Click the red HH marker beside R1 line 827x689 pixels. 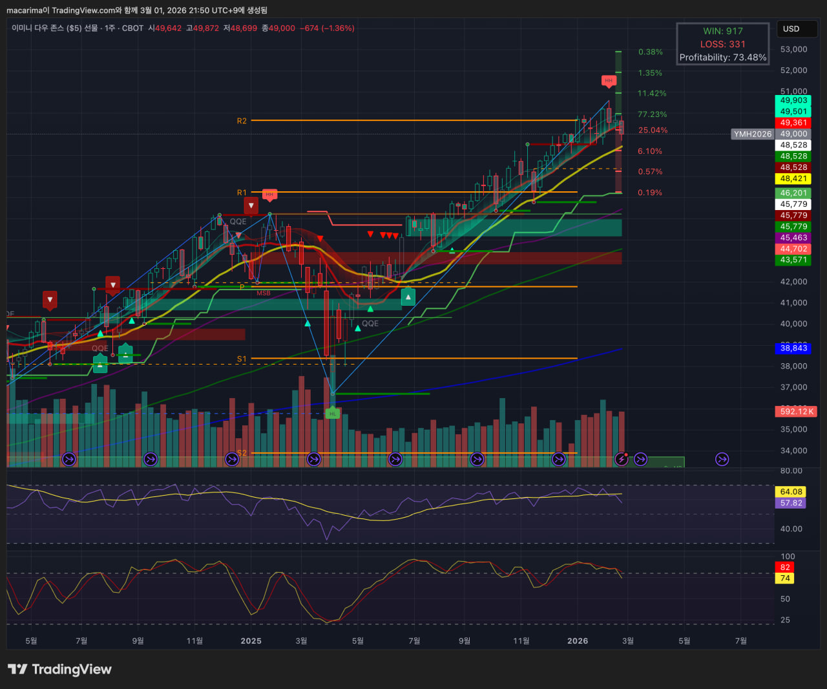[x=269, y=194]
